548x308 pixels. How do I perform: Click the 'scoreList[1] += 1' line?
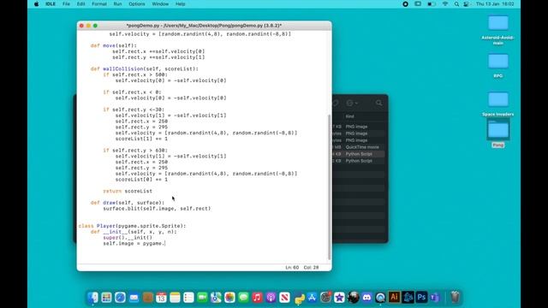[x=141, y=139]
